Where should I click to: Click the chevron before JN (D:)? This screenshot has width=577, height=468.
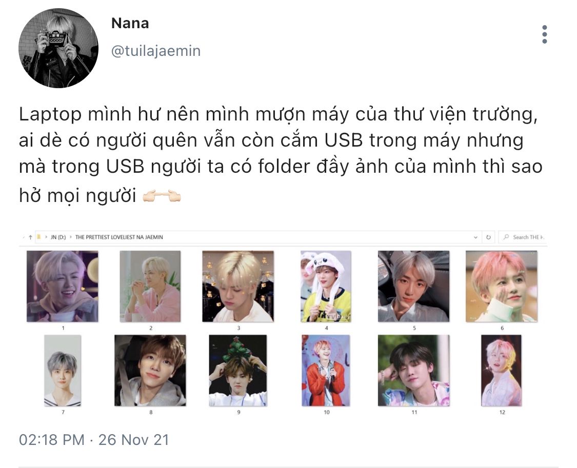click(46, 237)
